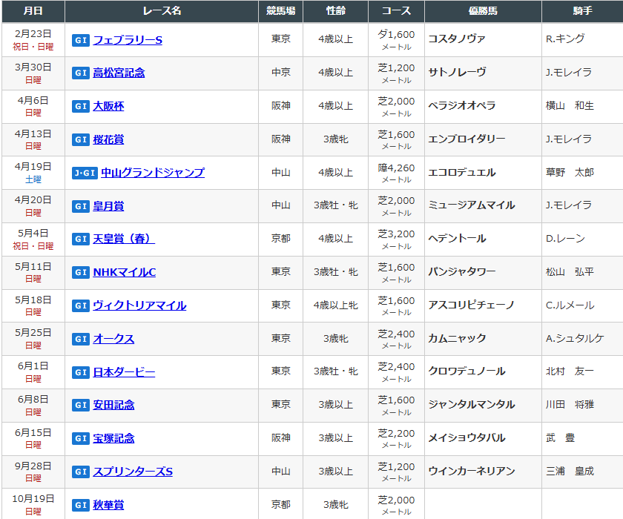The width and height of the screenshot is (623, 519).
Task: Open the NHKマイルC link
Action: pyautogui.click(x=124, y=272)
